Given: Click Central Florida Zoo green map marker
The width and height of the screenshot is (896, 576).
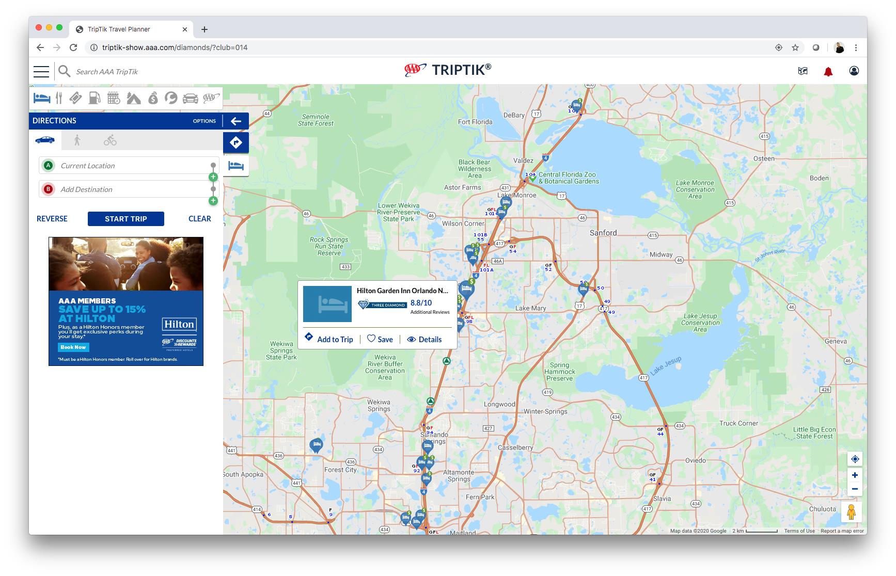Looking at the screenshot, I should (532, 177).
